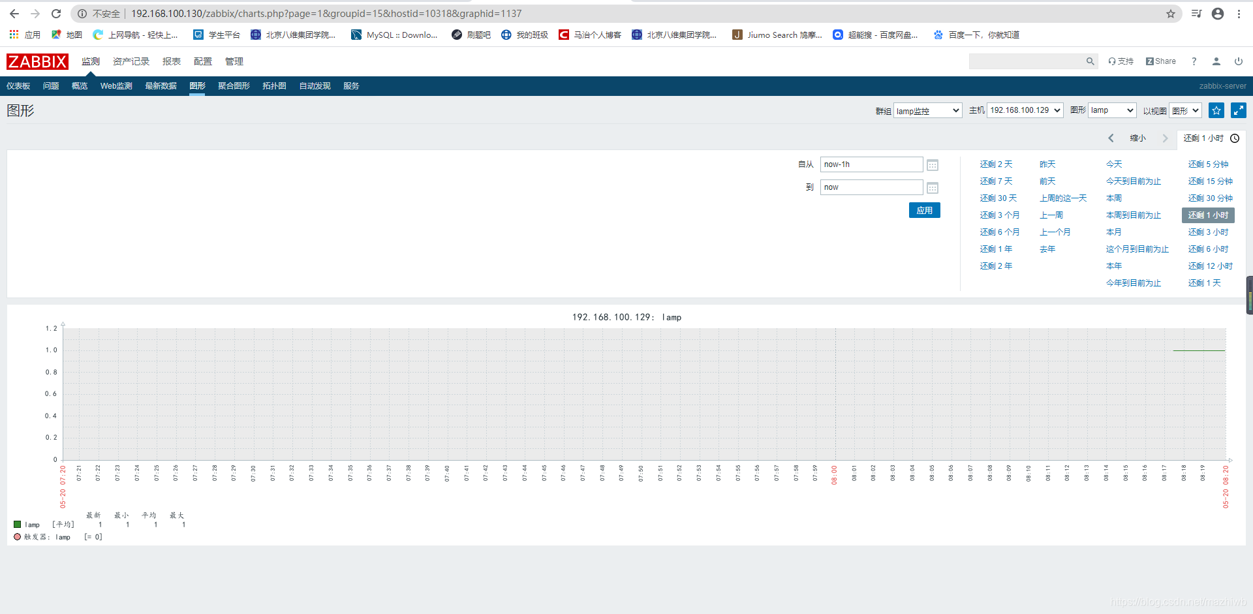The image size is (1253, 614).
Task: Open the 报表 main menu
Action: click(x=172, y=61)
